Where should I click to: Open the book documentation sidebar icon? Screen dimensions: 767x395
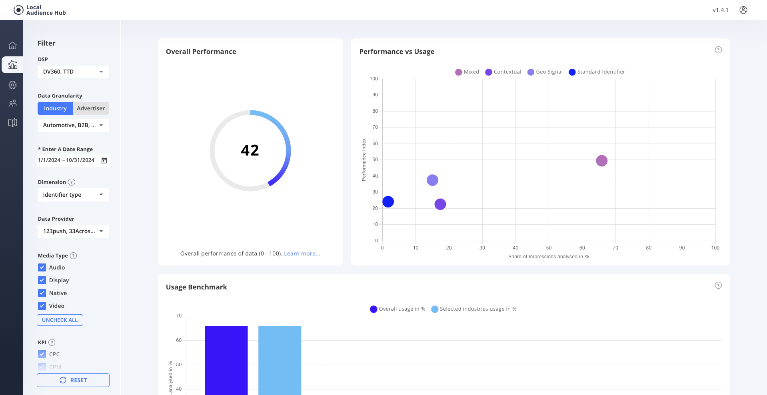[12, 123]
